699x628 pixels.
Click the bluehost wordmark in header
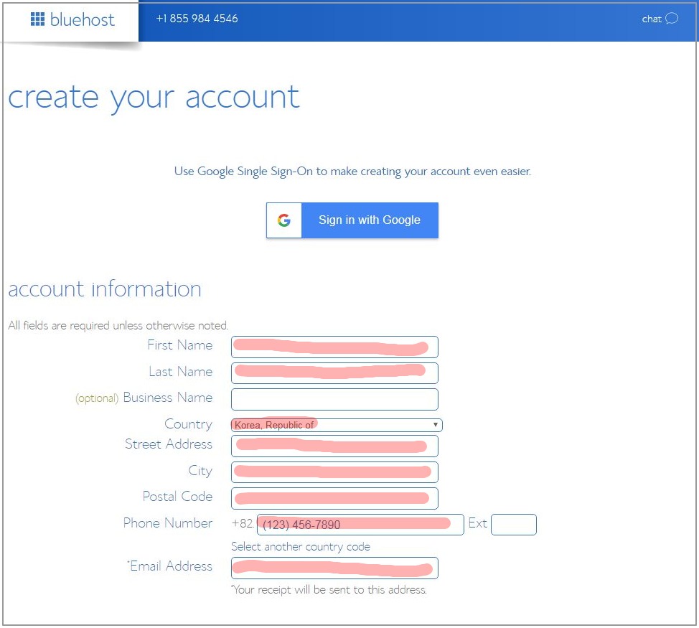(82, 19)
